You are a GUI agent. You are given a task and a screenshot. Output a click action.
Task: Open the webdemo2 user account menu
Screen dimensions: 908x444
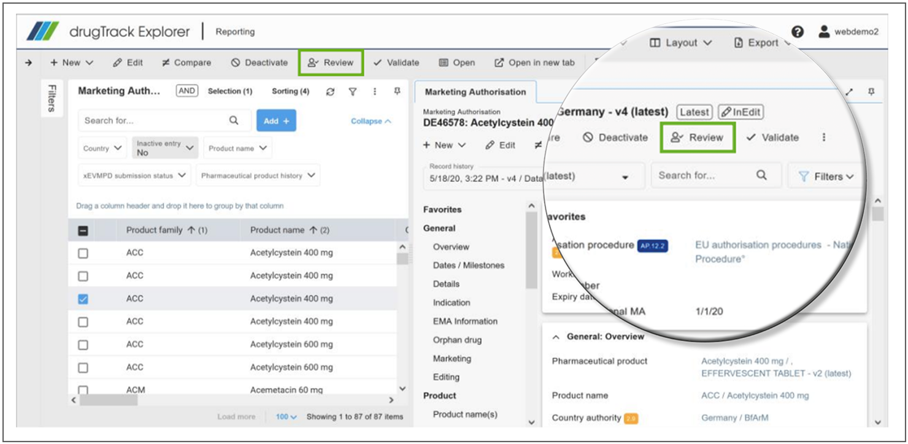848,32
